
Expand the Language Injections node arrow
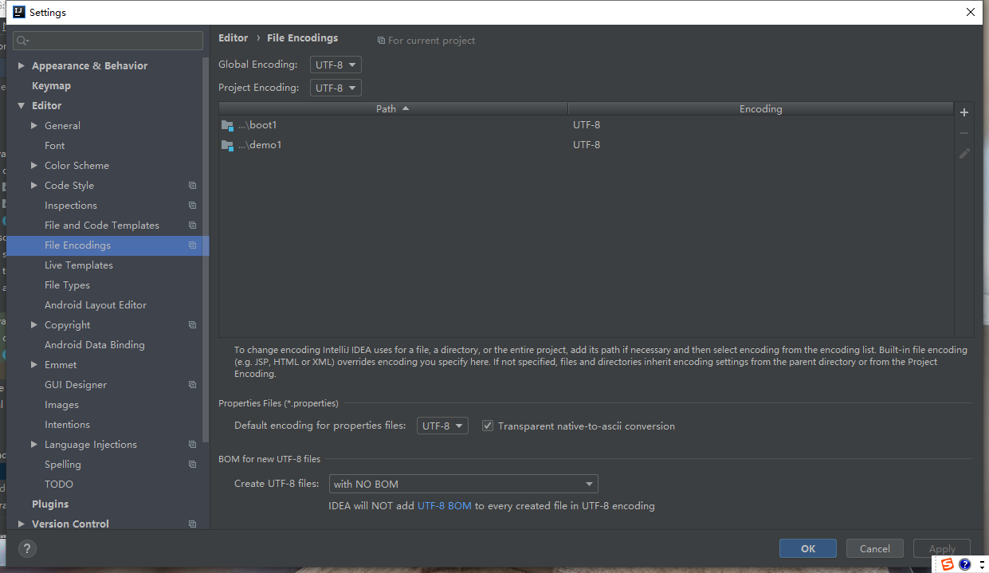pos(34,445)
